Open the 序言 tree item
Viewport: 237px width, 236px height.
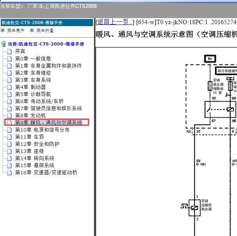tap(20, 51)
